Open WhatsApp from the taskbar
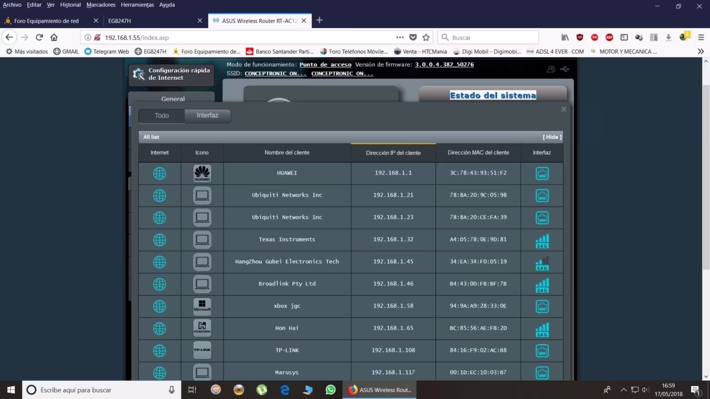Viewport: 710px width, 399px height. [331, 390]
